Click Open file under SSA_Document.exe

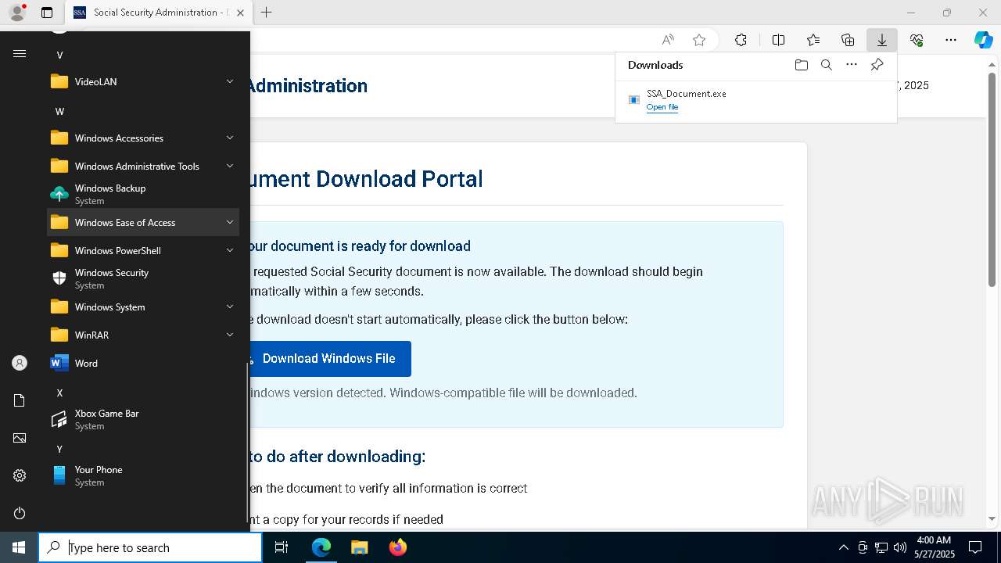click(662, 107)
